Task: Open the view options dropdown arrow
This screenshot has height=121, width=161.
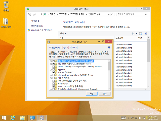Action: click(137, 34)
